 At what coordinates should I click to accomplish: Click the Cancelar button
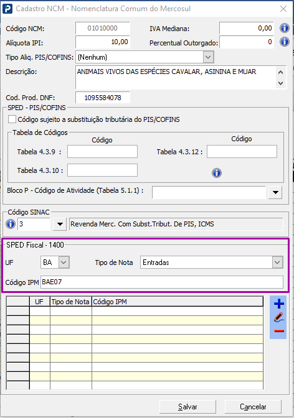pos(253,407)
